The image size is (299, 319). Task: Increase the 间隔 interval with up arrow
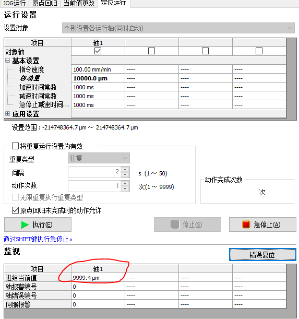(x=125, y=170)
